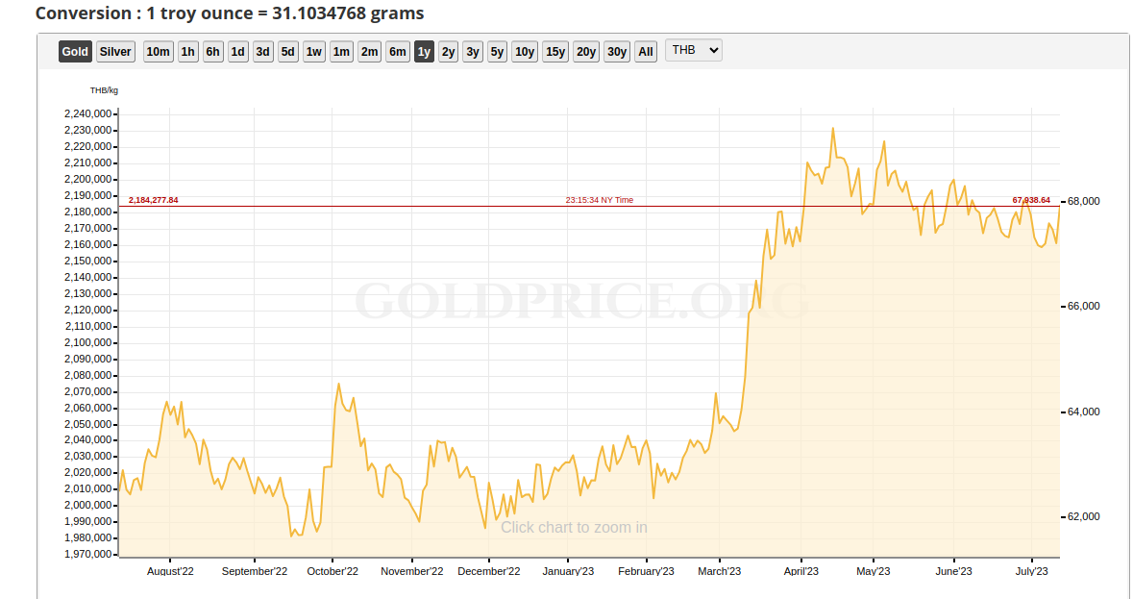This screenshot has height=599, width=1133.
Task: Select the Gold metal button
Action: point(75,52)
